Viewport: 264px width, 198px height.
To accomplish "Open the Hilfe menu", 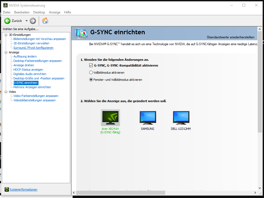I will 67,12.
